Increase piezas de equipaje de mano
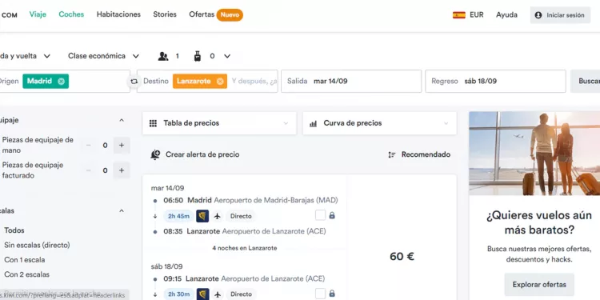Image resolution: width=600 pixels, height=300 pixels. tap(122, 146)
